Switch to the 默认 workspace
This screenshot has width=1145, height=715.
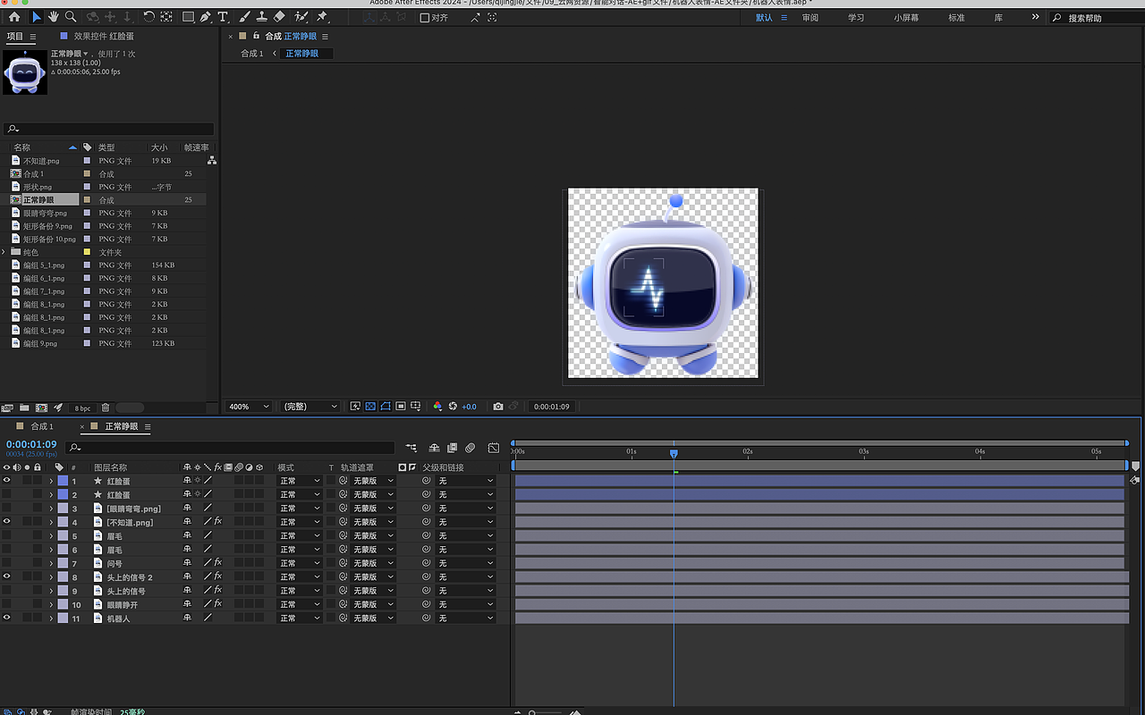coord(764,18)
